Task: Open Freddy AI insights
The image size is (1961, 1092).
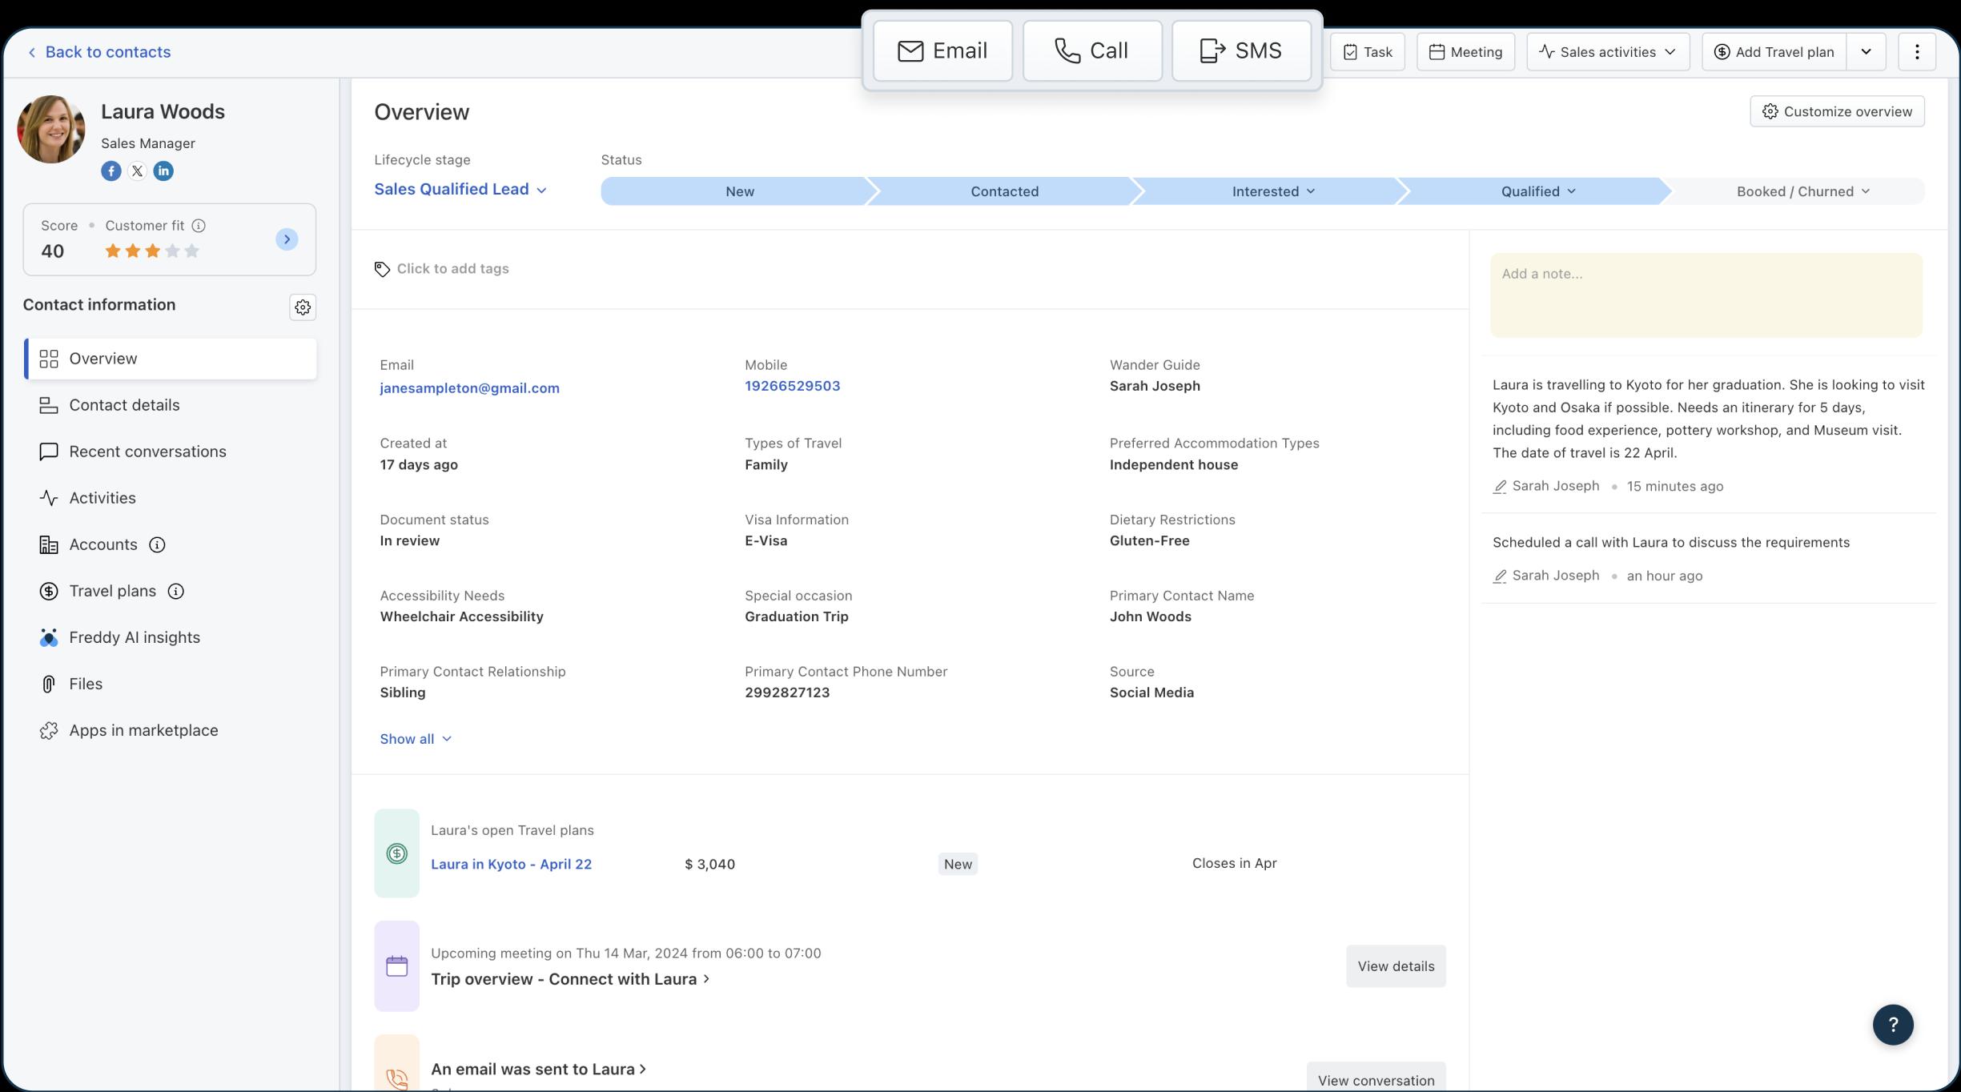Action: click(x=171, y=637)
